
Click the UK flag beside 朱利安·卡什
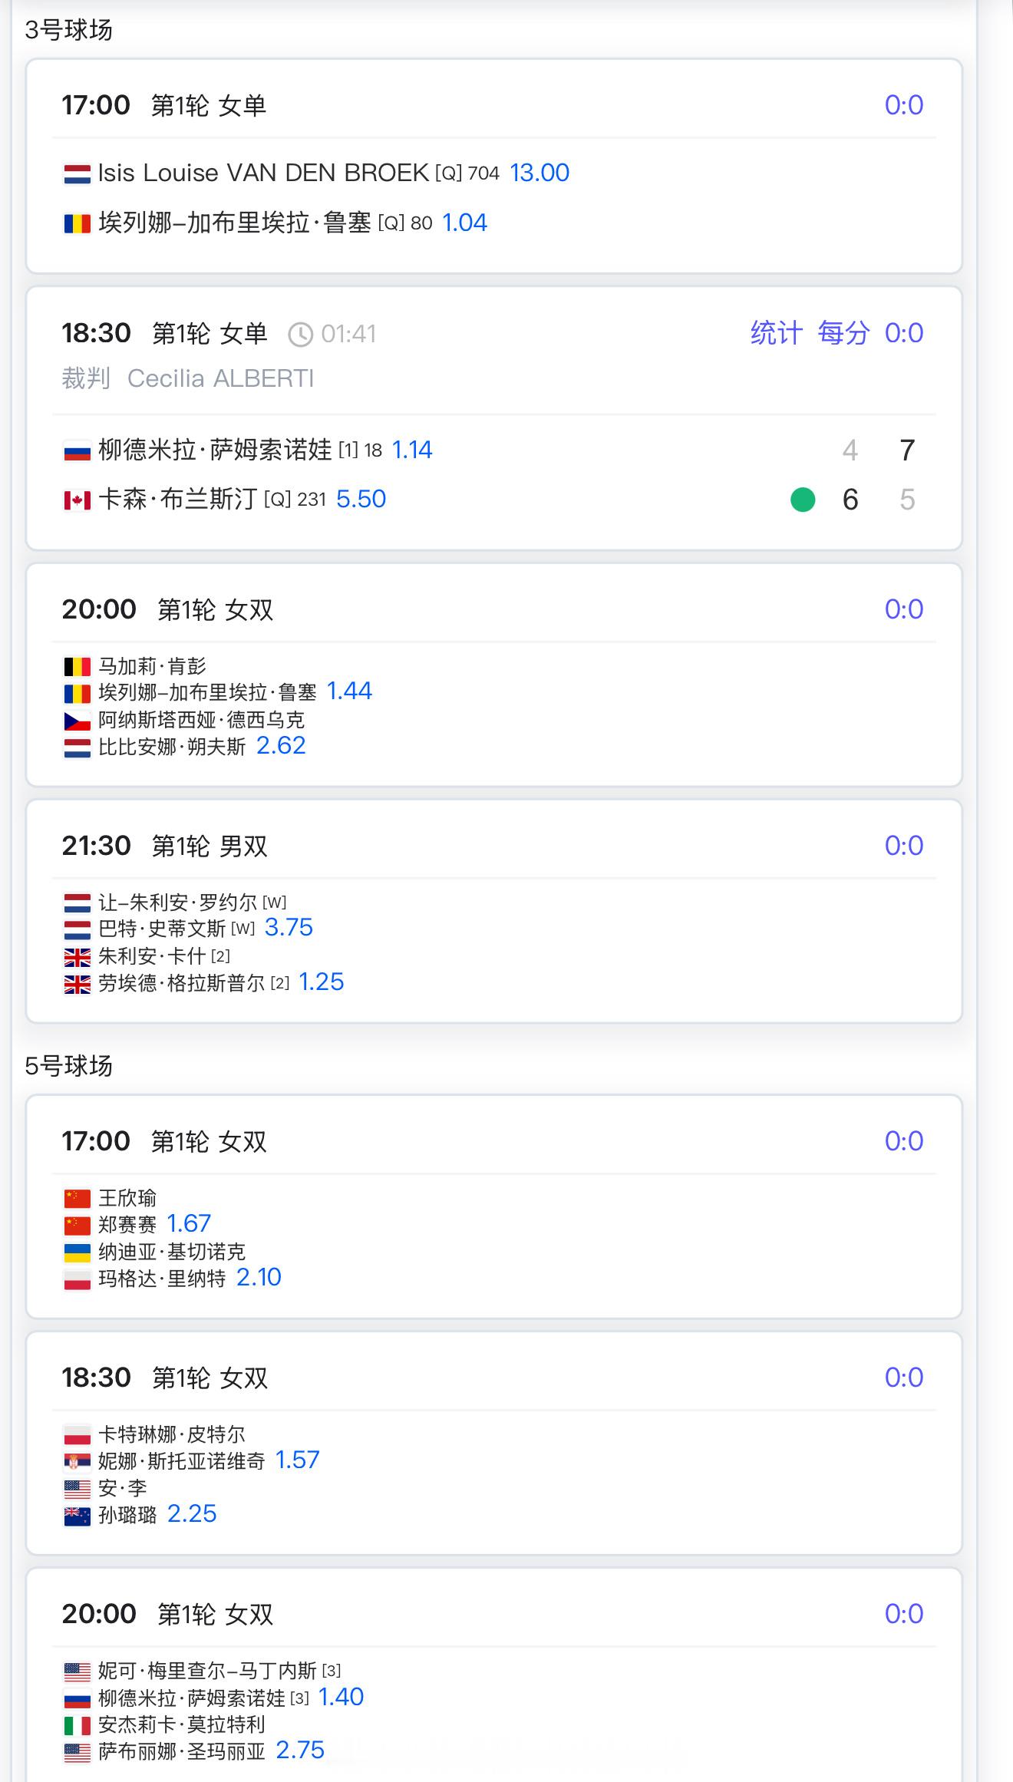click(x=77, y=957)
